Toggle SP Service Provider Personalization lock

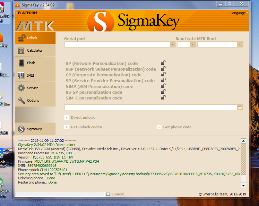pyautogui.click(x=163, y=80)
